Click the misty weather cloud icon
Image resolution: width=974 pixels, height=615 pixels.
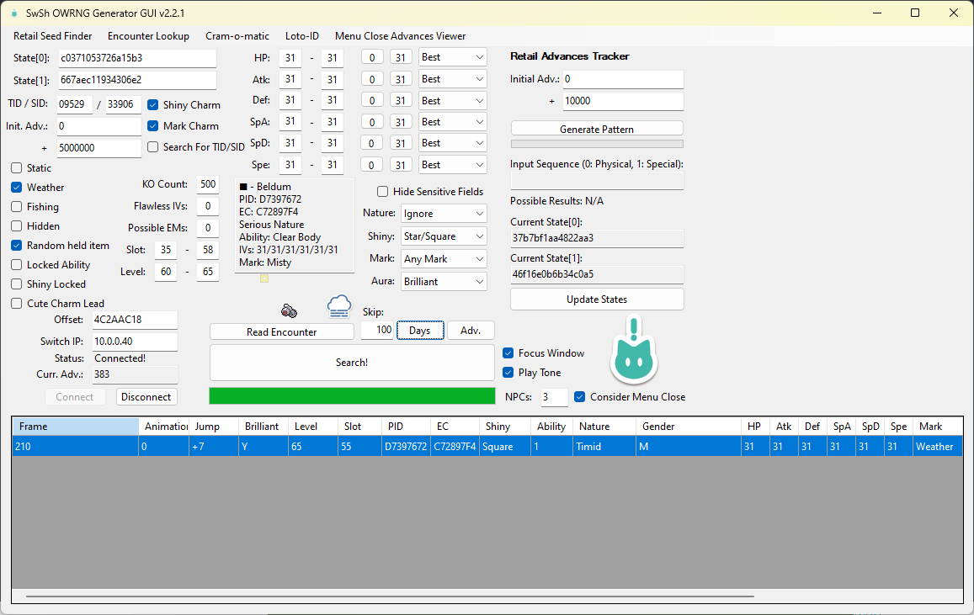click(339, 306)
